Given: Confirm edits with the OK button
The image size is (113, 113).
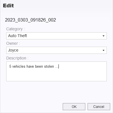Looking at the screenshot, I should pyautogui.click(x=74, y=106).
